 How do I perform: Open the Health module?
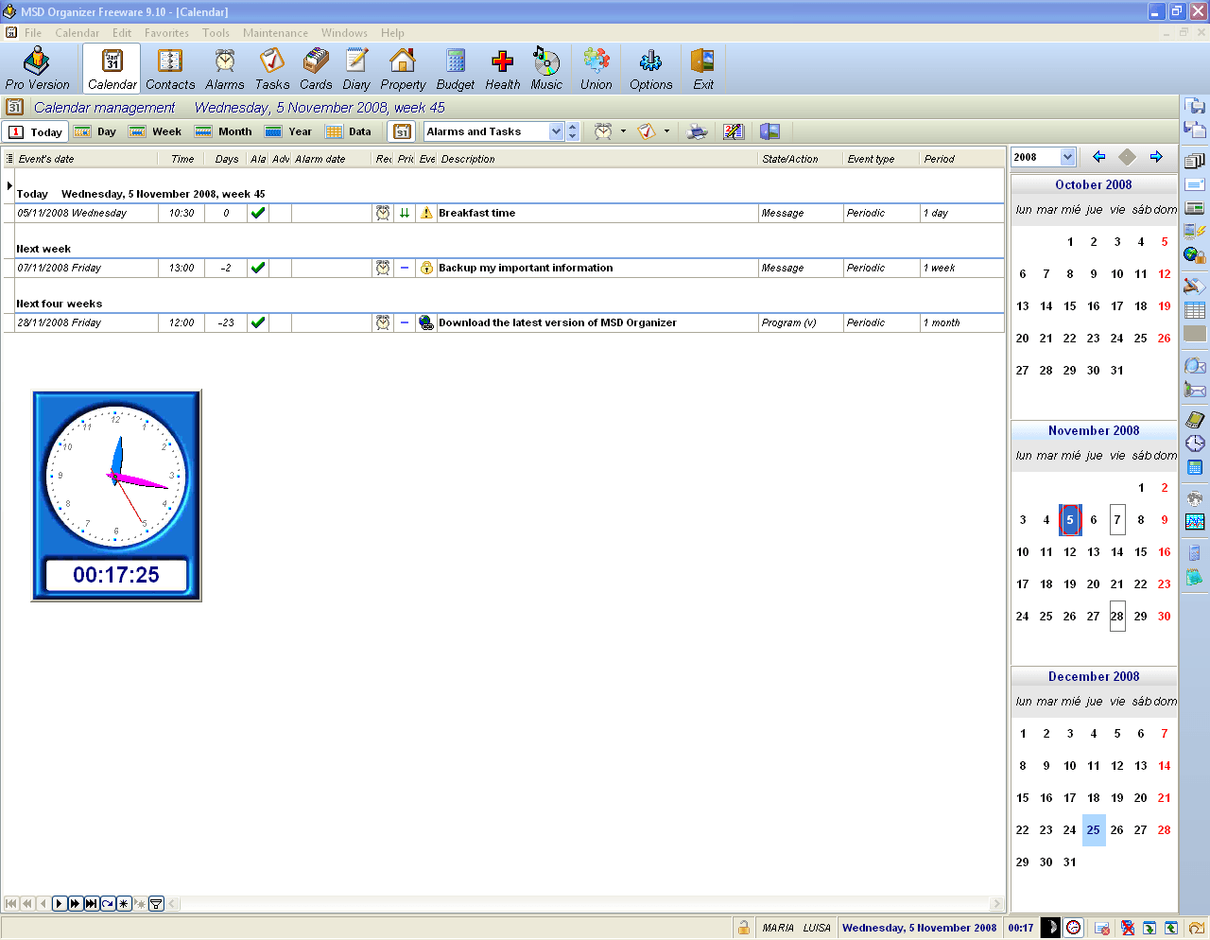point(503,68)
